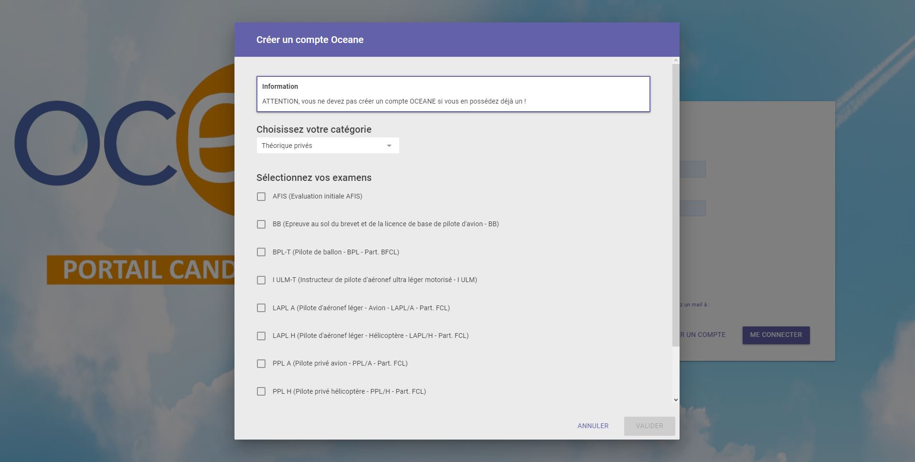Screen dimensions: 915x462
Task: Click the 'Choisissez votre catégorie' heading
Action: (314, 129)
